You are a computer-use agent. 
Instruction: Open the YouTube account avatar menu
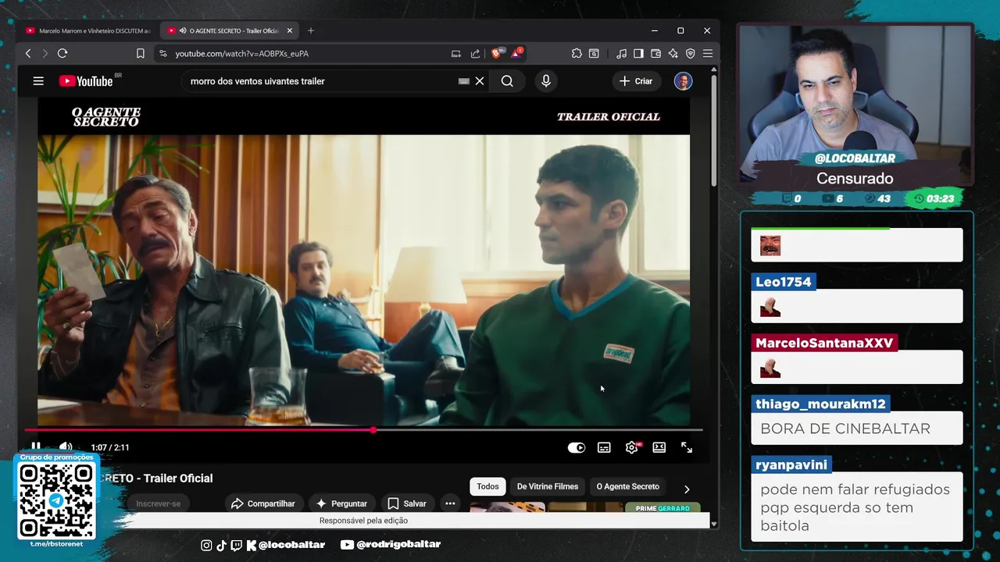click(683, 81)
